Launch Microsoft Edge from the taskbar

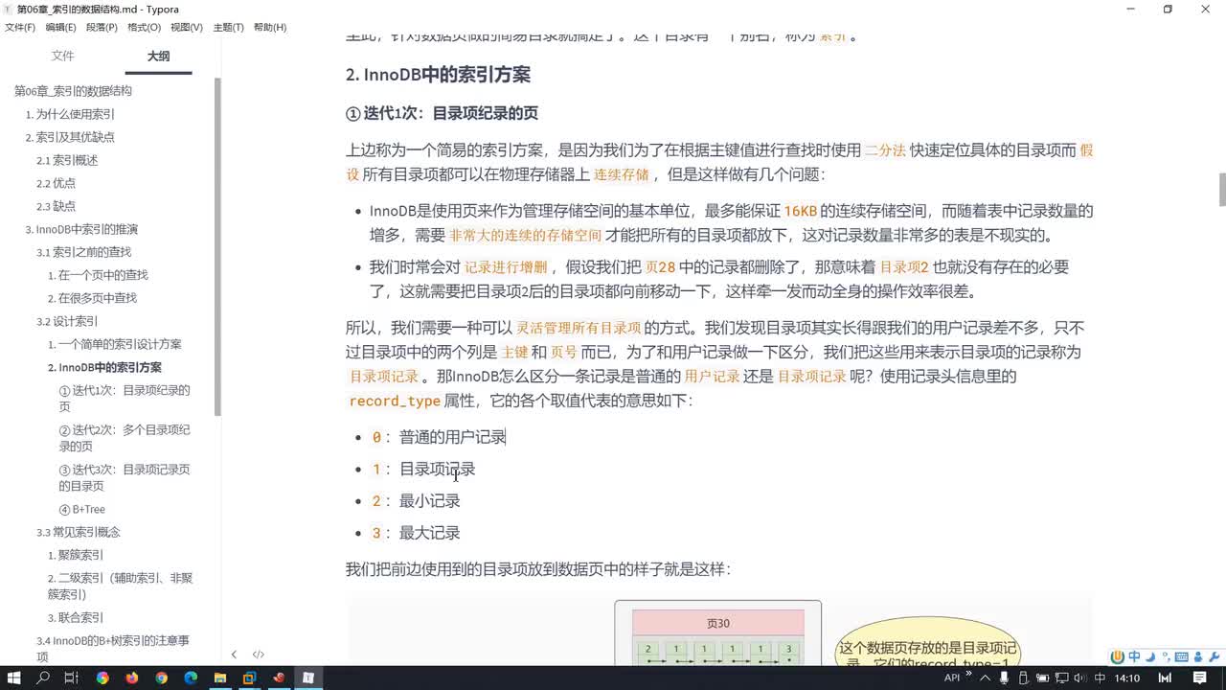point(191,678)
